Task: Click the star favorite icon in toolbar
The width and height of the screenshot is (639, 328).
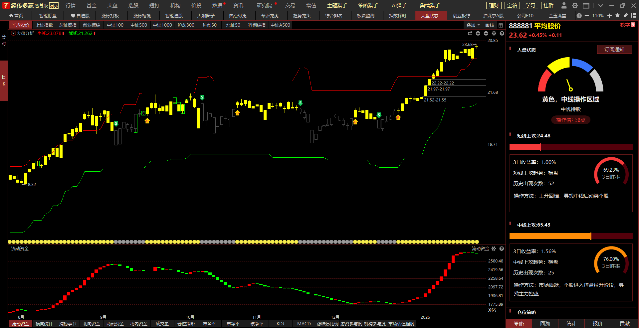Action: [x=617, y=16]
